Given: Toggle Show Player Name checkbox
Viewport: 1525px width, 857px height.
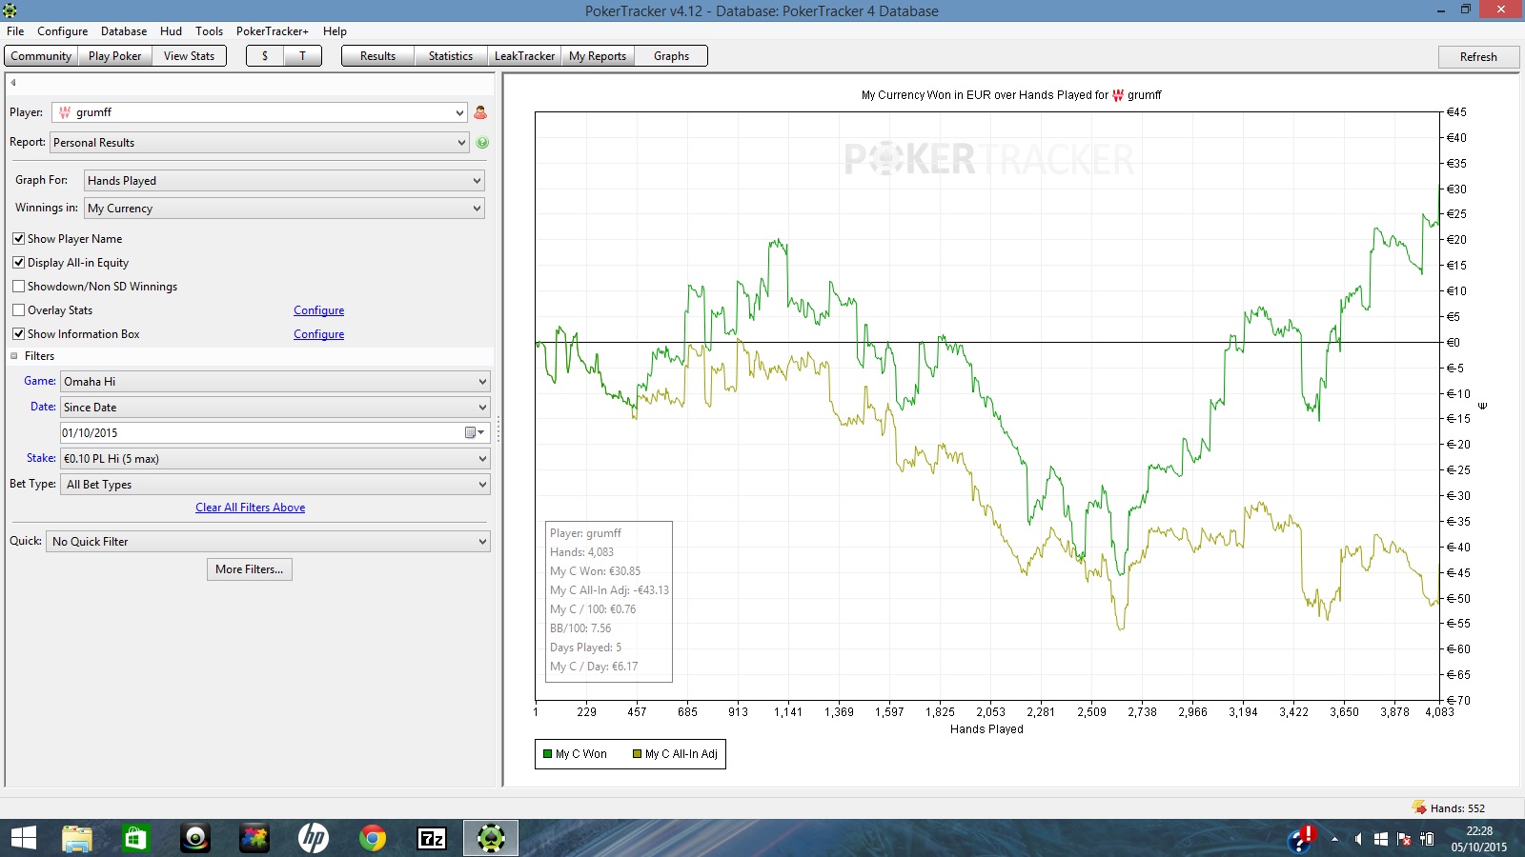Looking at the screenshot, I should click(x=18, y=239).
